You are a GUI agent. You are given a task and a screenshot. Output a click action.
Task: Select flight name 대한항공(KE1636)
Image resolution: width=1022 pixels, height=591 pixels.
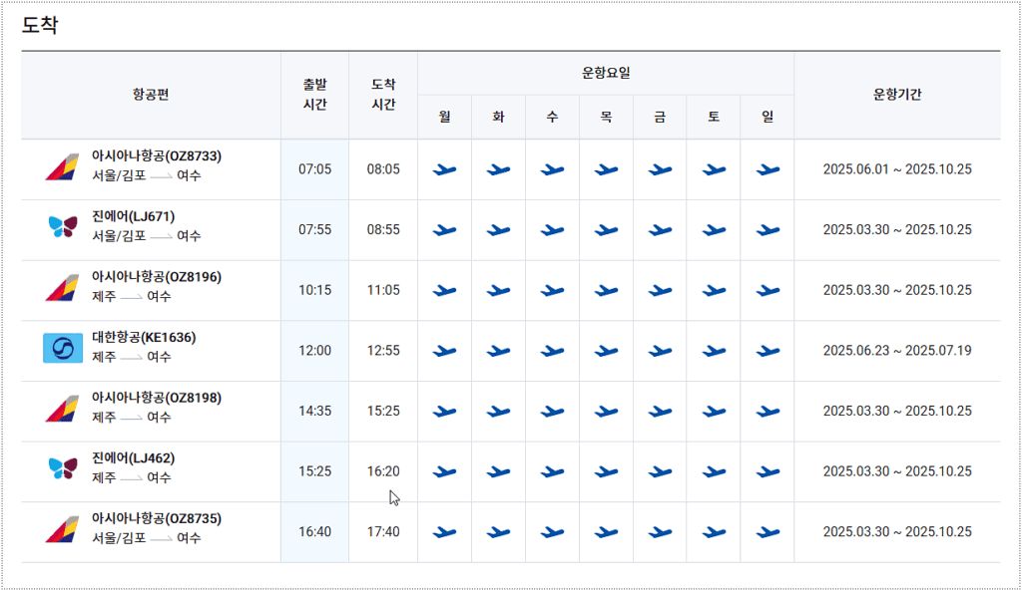[x=144, y=338]
